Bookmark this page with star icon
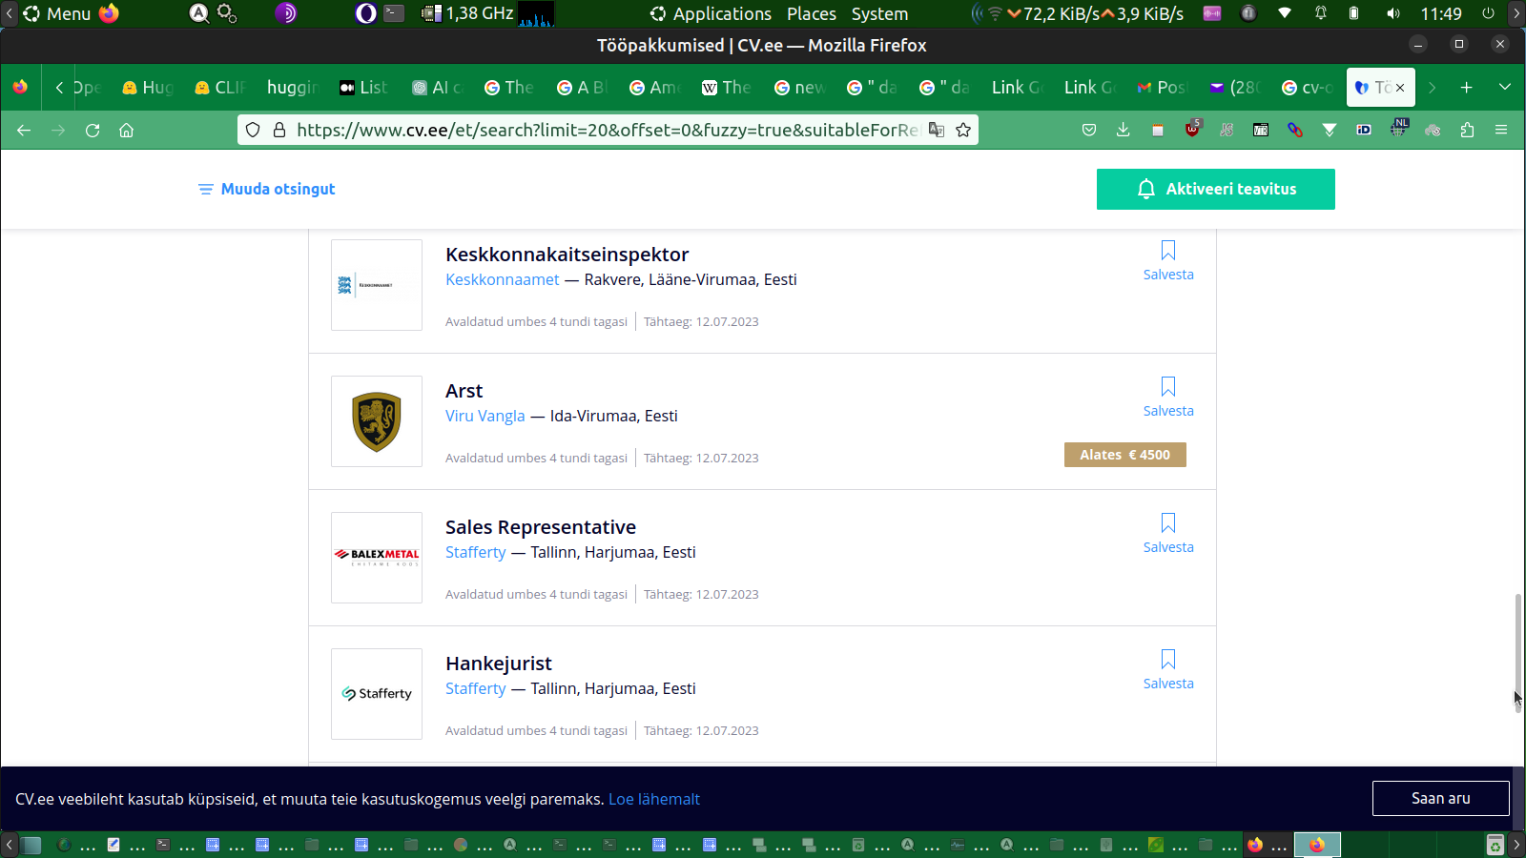The image size is (1526, 858). pos(963,130)
